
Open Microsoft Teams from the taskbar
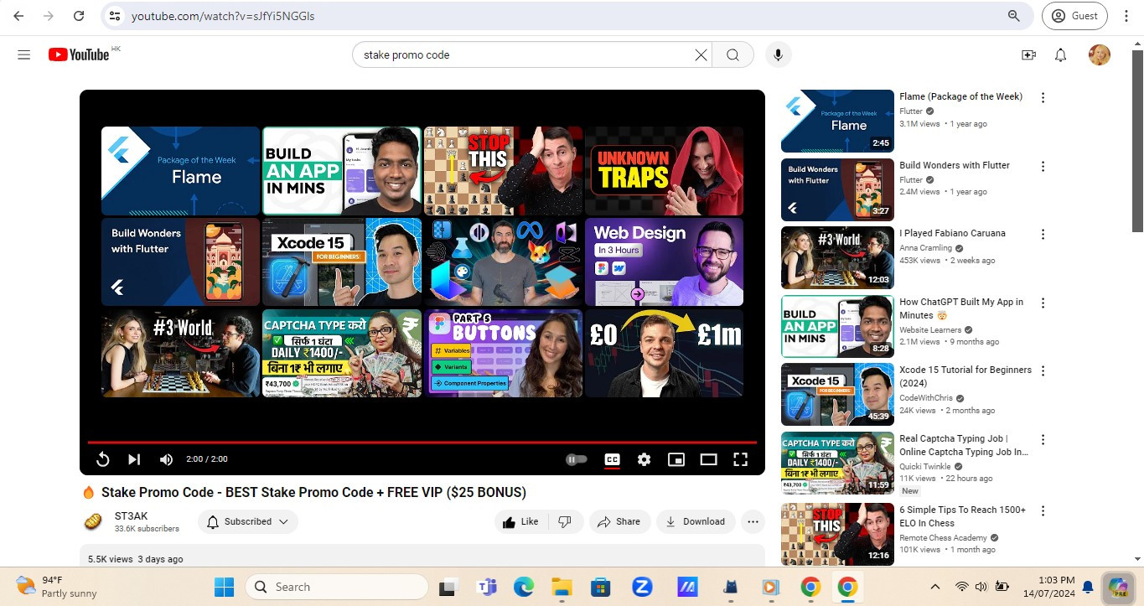[x=487, y=587]
